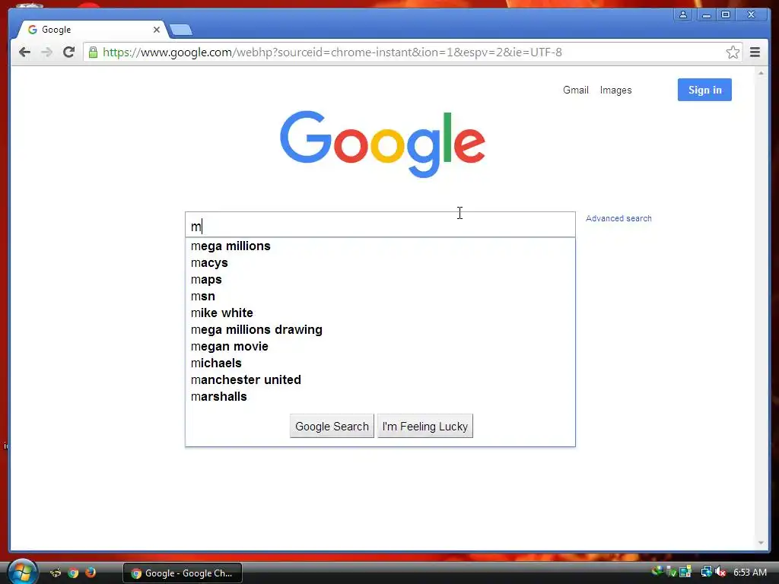Open the Images link

point(615,90)
